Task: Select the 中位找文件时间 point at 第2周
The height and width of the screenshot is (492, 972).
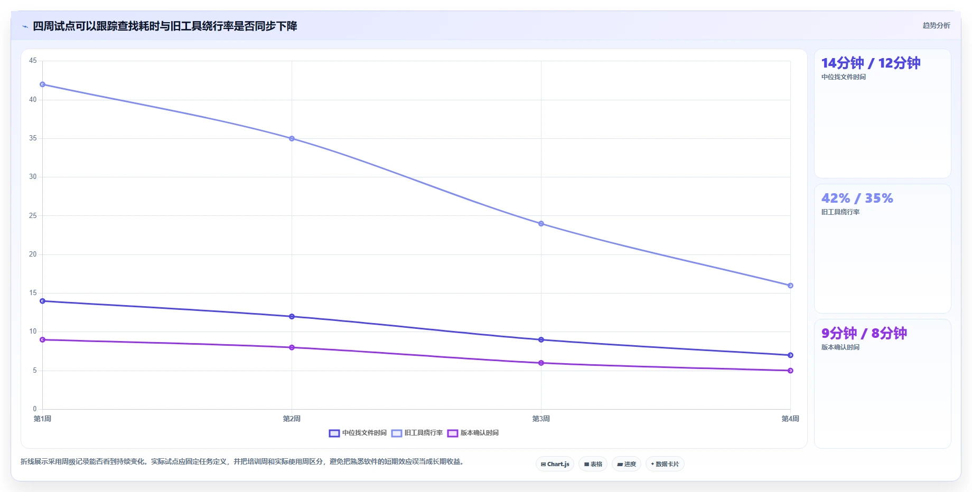Action: (x=292, y=317)
